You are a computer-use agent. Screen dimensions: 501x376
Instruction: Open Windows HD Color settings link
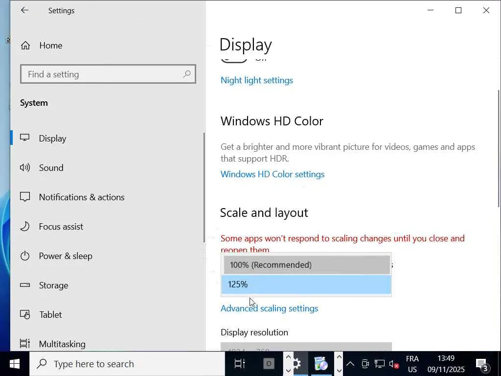point(273,174)
